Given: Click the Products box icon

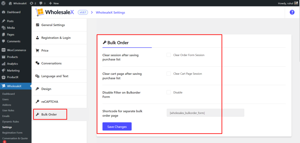Looking at the screenshot, I should click(4, 57).
